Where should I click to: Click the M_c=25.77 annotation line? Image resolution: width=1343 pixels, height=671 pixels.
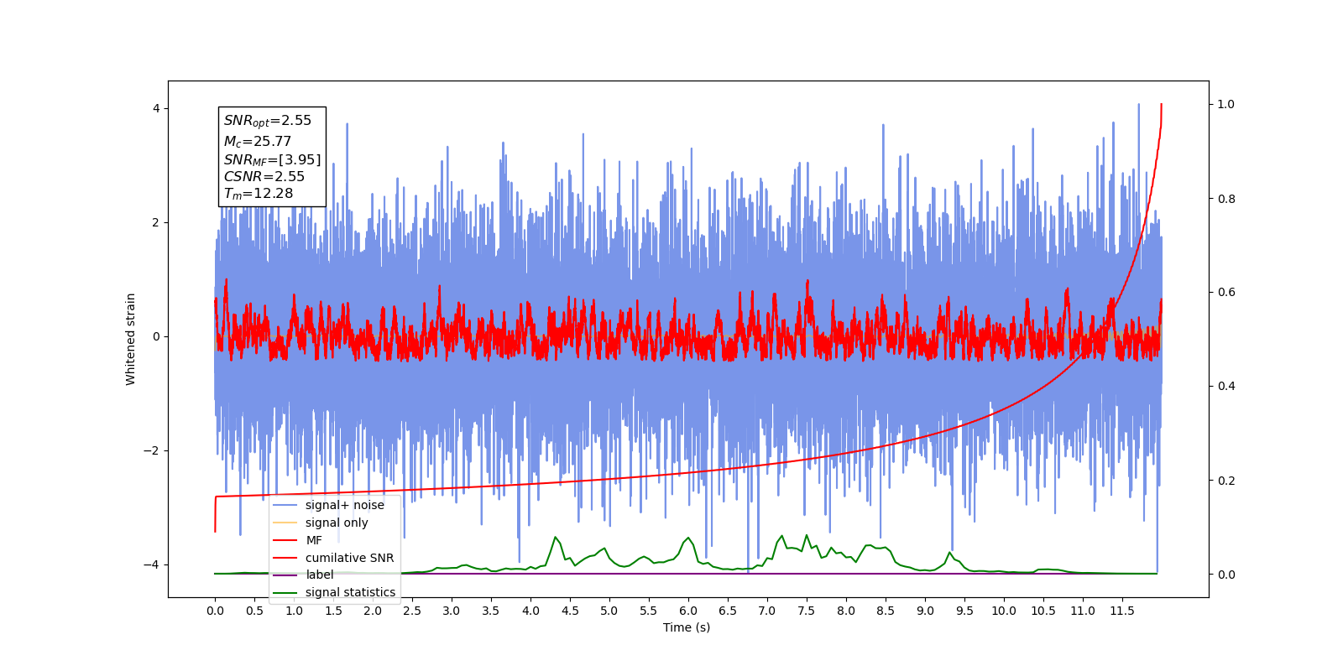pos(258,142)
